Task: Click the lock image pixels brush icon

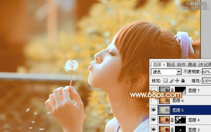Action: [x=171, y=81]
